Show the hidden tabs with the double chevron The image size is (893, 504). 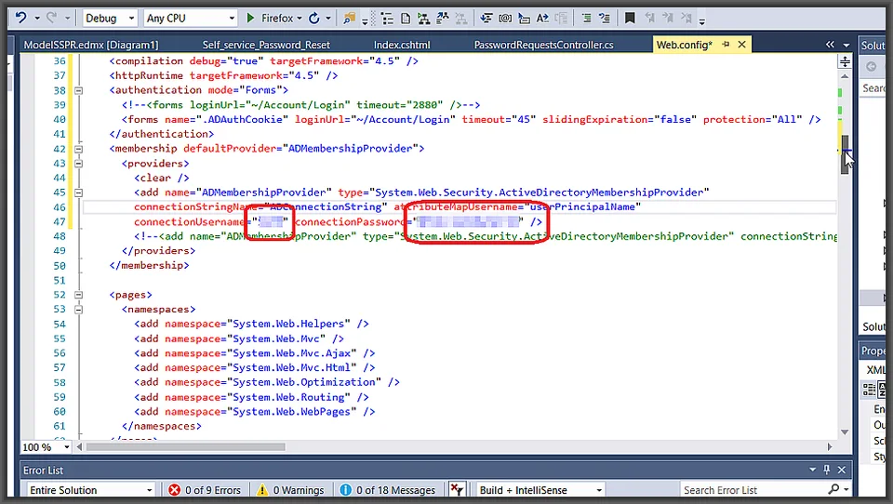pyautogui.click(x=830, y=45)
